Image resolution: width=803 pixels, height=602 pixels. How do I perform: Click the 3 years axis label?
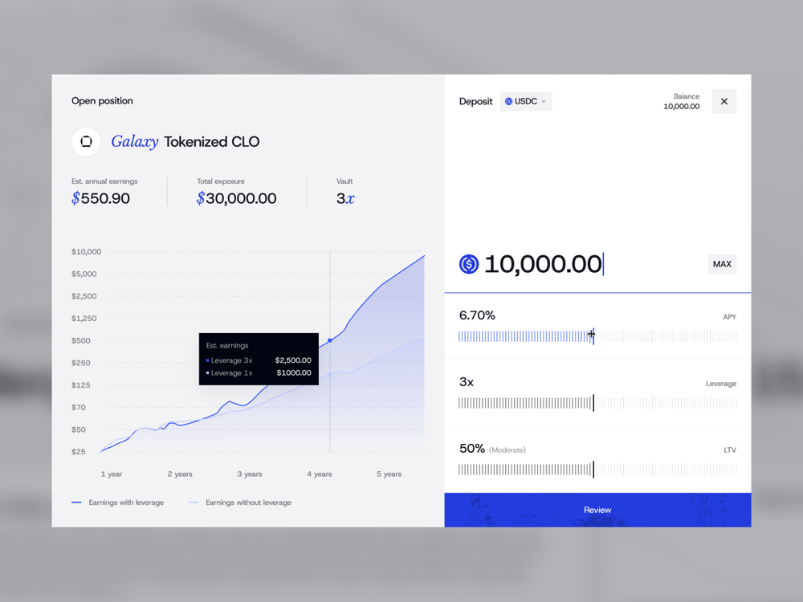tap(250, 474)
